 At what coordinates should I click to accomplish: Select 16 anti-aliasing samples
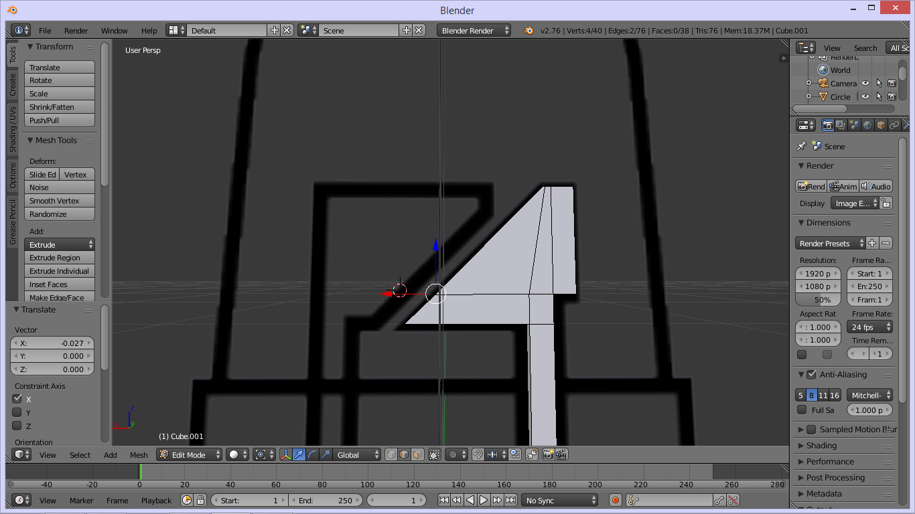point(835,395)
